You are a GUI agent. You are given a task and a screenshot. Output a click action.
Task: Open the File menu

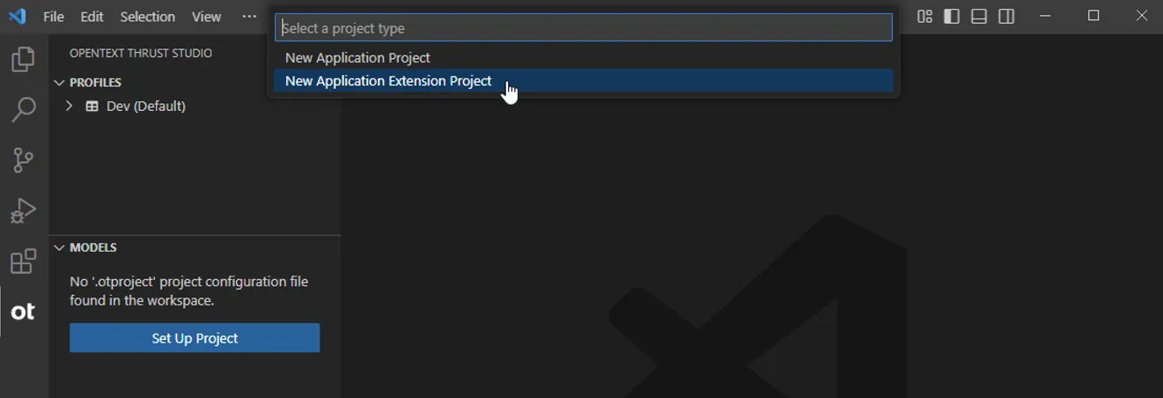click(53, 17)
